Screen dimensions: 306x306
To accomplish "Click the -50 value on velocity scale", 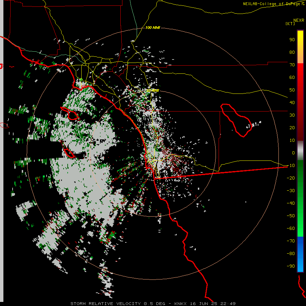I will click(291, 216).
